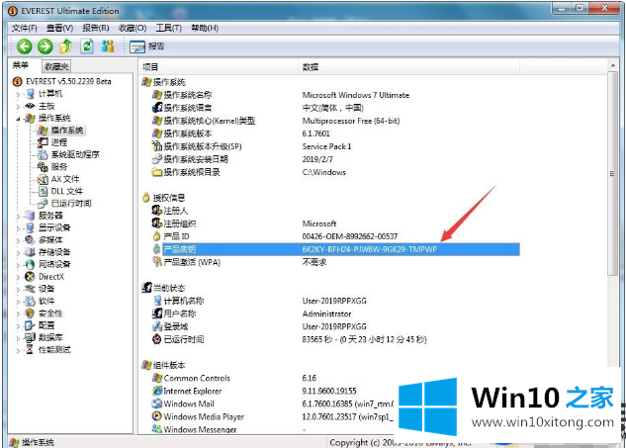Expand the 显示设备 tree node
Screen dimensions: 626x448
(18, 228)
